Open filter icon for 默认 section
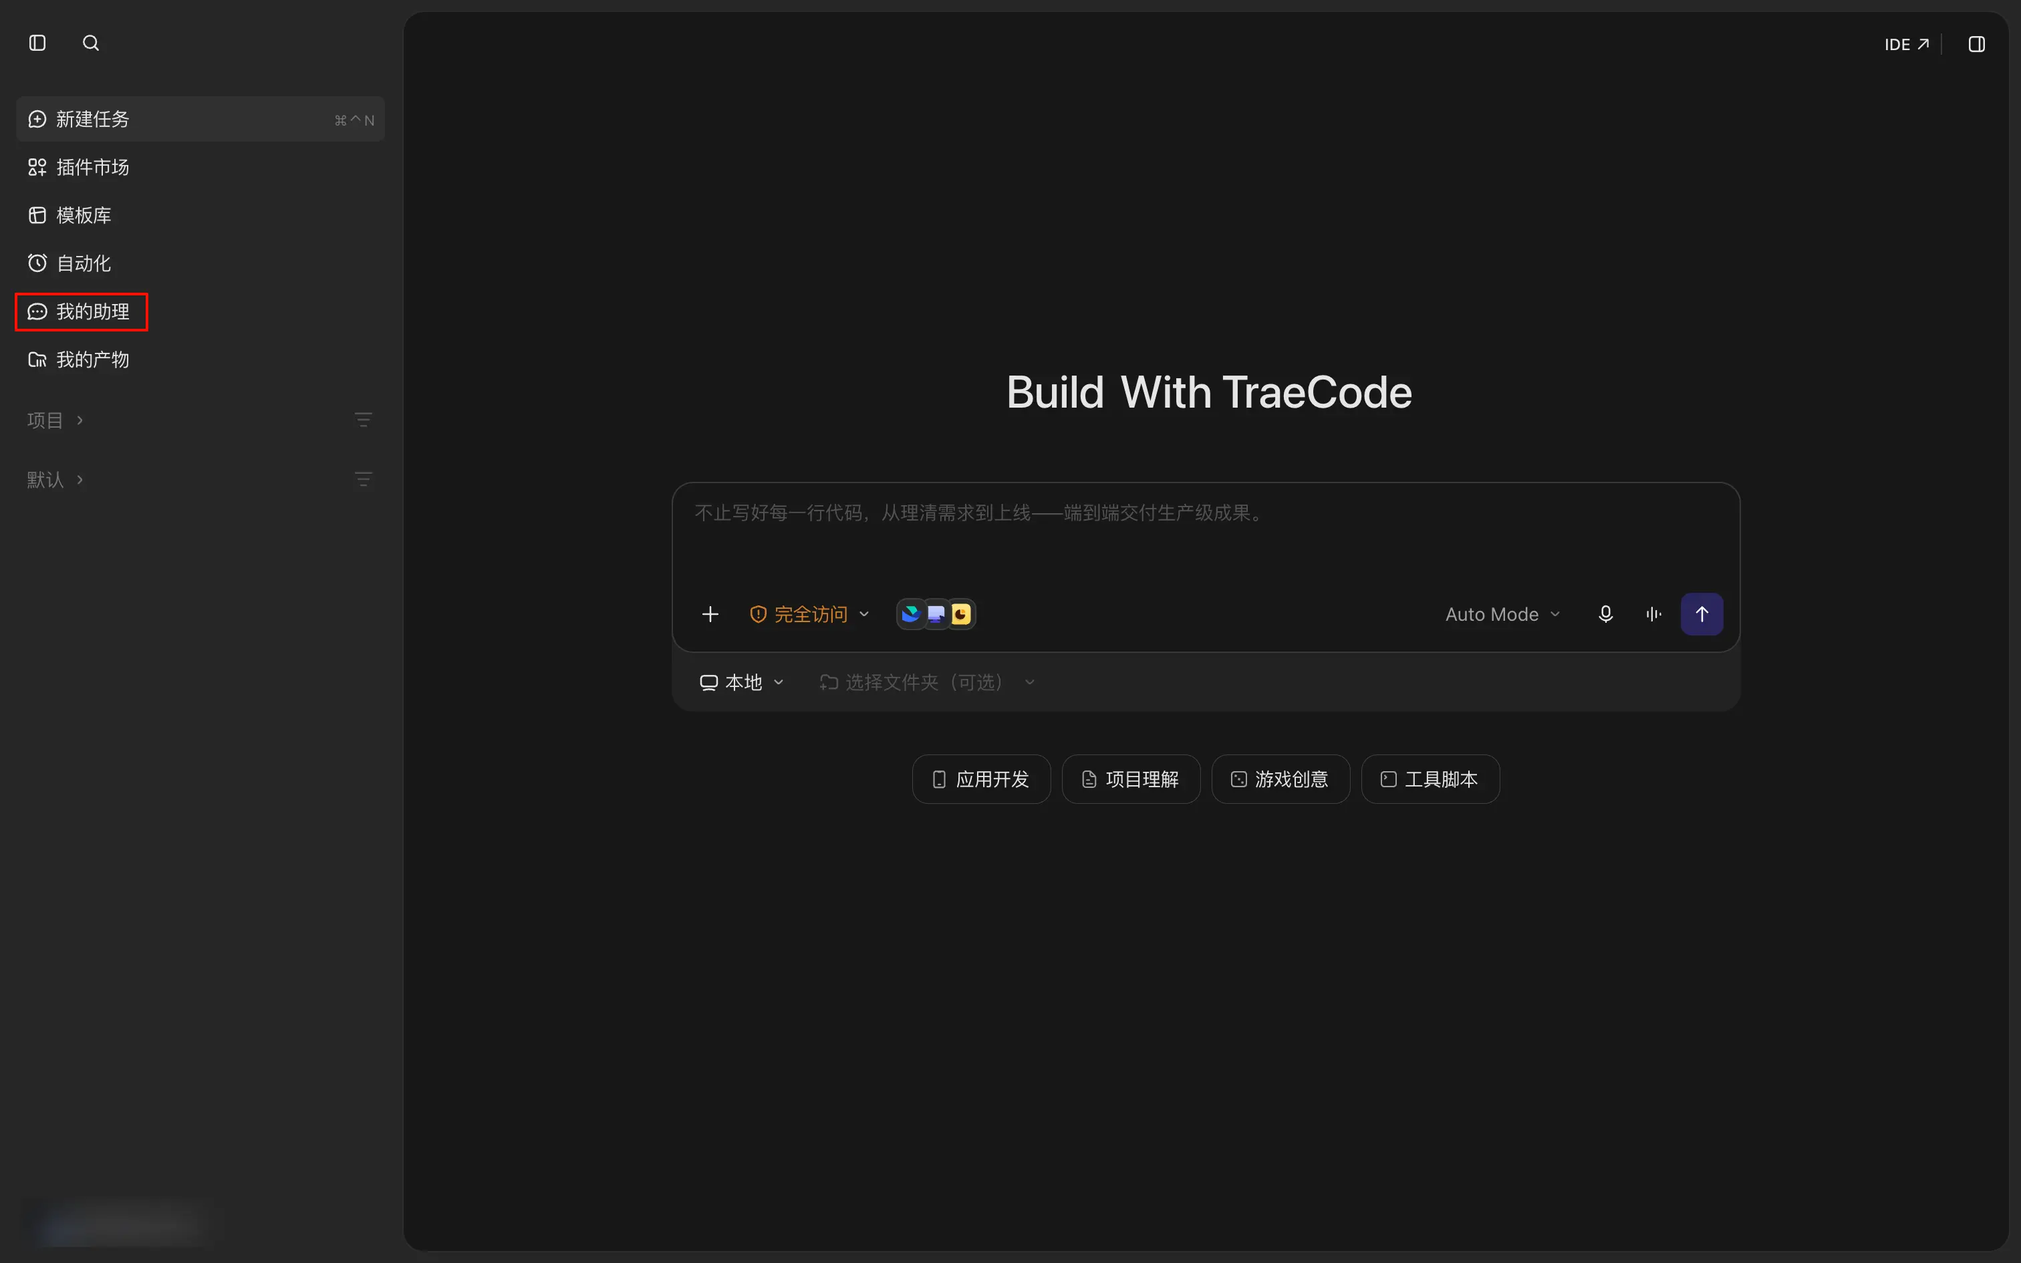The width and height of the screenshot is (2021, 1263). pos(364,480)
